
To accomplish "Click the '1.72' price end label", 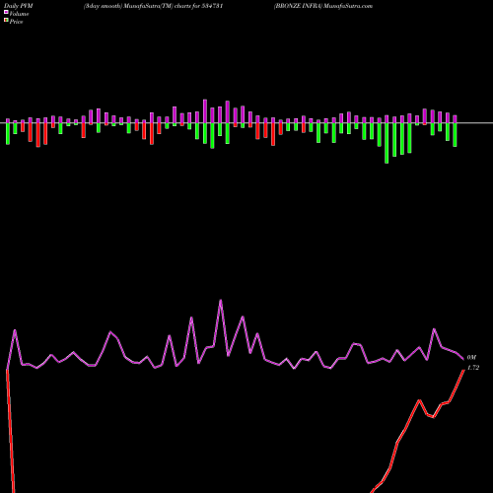I will [x=473, y=368].
